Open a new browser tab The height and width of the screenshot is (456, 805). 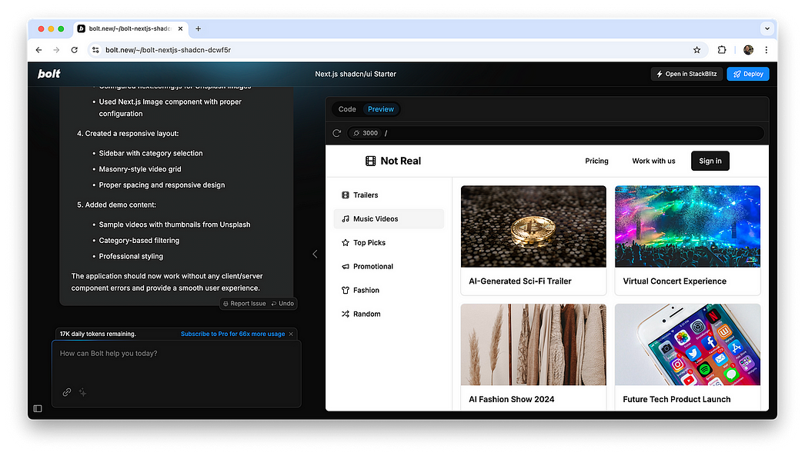198,28
